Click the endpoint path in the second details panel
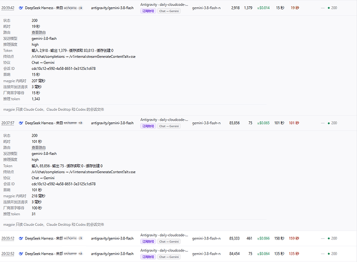357x262 pixels. [83, 172]
